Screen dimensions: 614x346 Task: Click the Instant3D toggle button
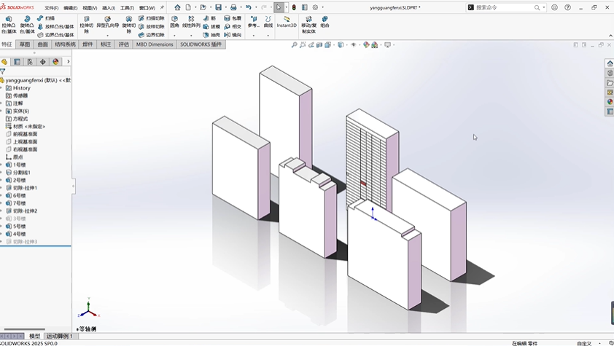pyautogui.click(x=287, y=22)
